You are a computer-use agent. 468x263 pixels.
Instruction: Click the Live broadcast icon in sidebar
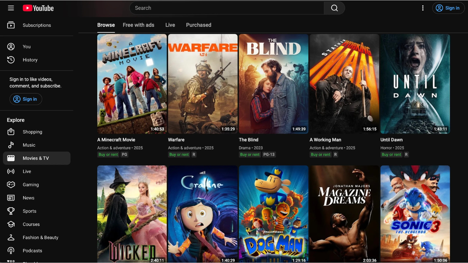[x=11, y=171]
